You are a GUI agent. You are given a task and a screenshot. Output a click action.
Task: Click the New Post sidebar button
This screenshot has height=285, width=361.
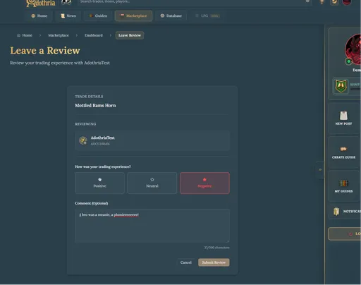point(343,119)
